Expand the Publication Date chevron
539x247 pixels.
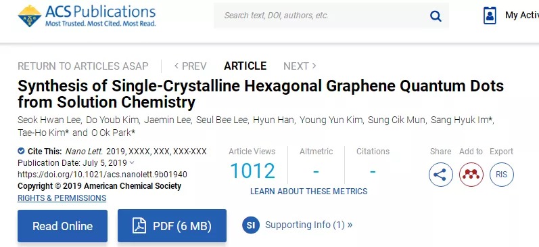point(133,162)
